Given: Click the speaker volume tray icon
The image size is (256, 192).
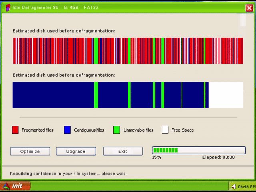Looking at the screenshot, I should (234, 186).
